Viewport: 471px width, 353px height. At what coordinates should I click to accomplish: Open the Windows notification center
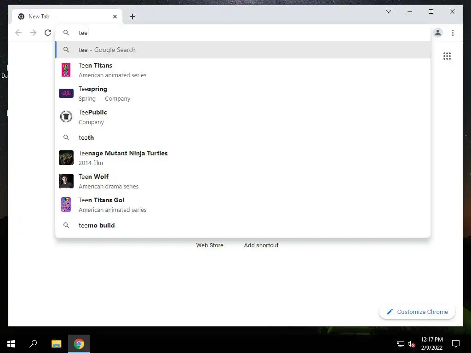(x=456, y=344)
